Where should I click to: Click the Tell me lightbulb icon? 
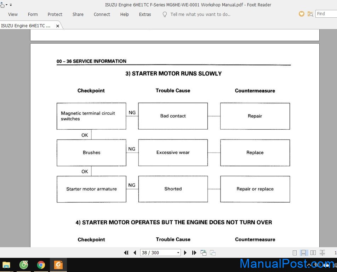click(165, 15)
